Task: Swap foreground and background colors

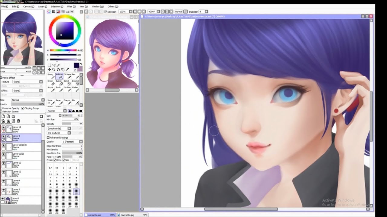Action: click(81, 64)
